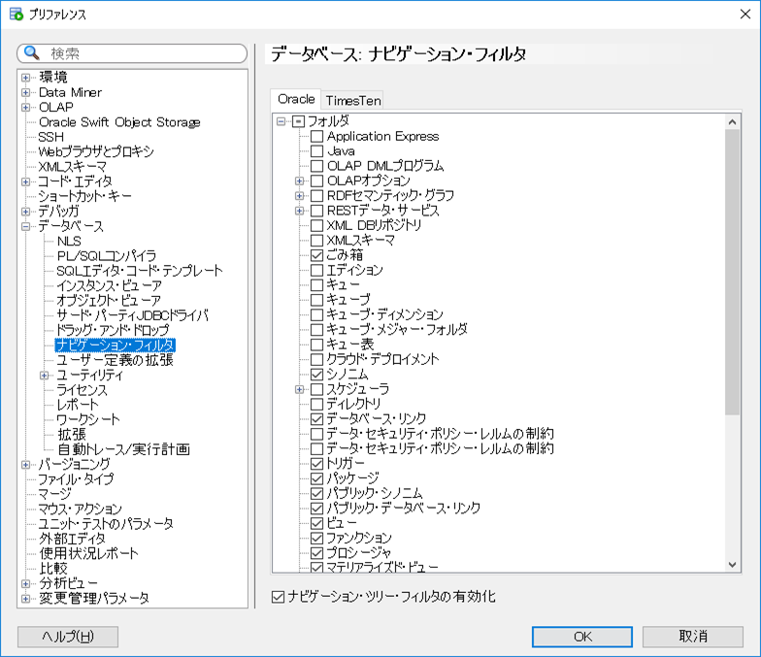This screenshot has height=657, width=761.
Task: Disable ナビゲーション・ツリー・フィルタの有効化 checkbox
Action: tap(278, 597)
